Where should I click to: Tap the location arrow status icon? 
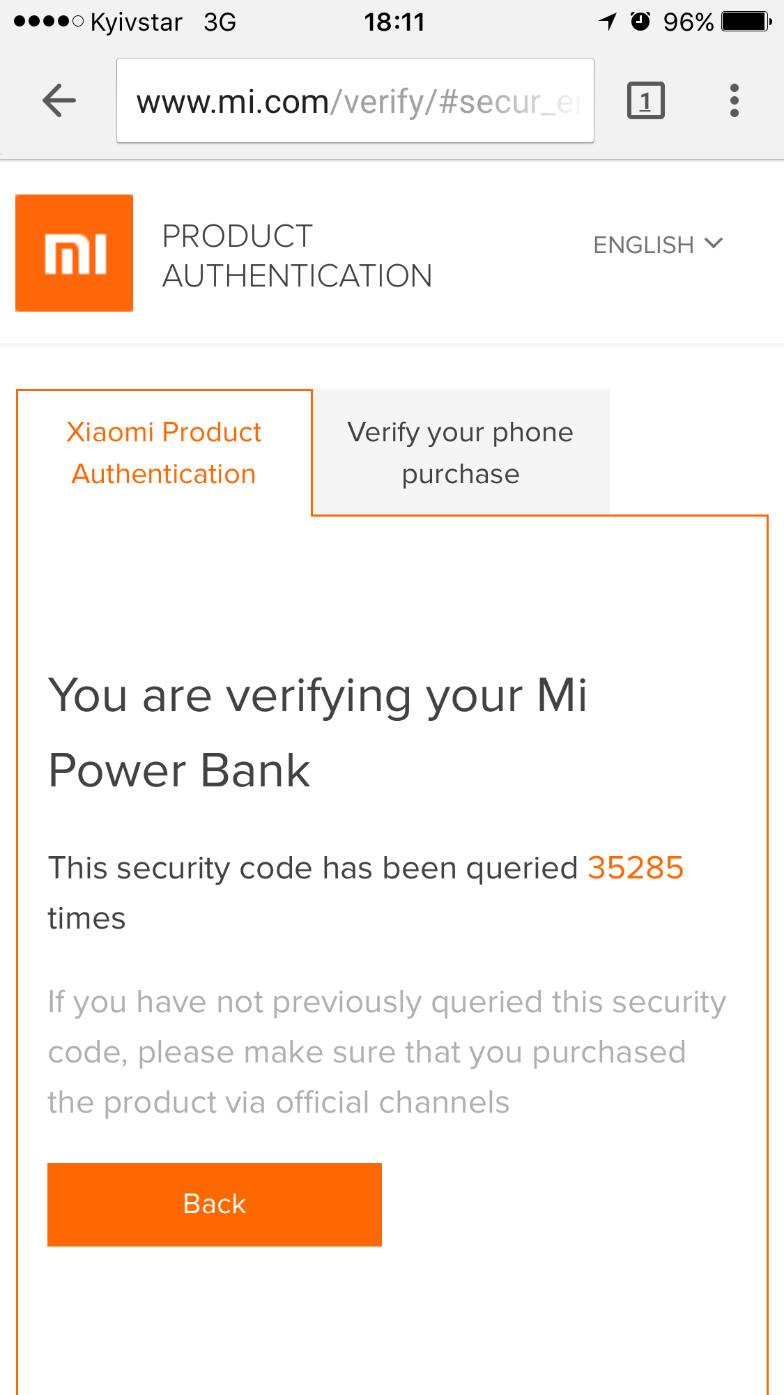point(608,22)
